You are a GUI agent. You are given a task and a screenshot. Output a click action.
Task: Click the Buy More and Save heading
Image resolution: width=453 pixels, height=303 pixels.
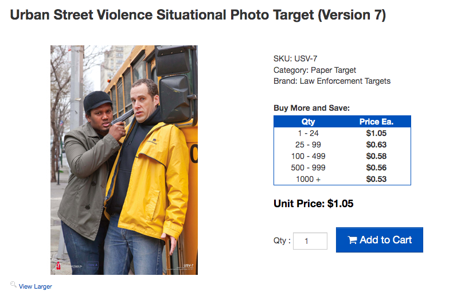pyautogui.click(x=311, y=108)
